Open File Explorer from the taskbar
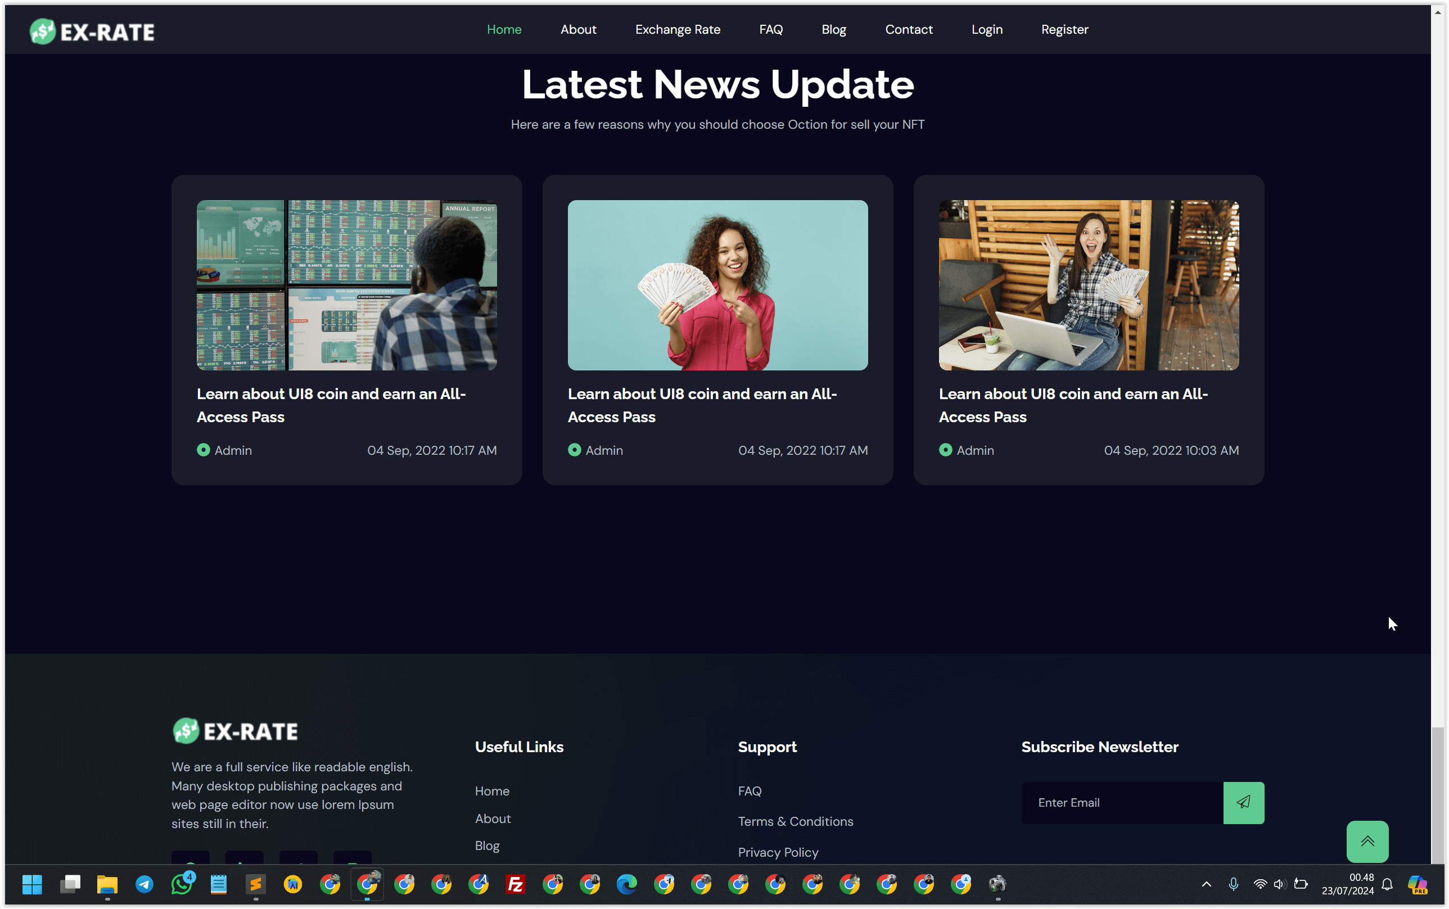 (x=107, y=884)
